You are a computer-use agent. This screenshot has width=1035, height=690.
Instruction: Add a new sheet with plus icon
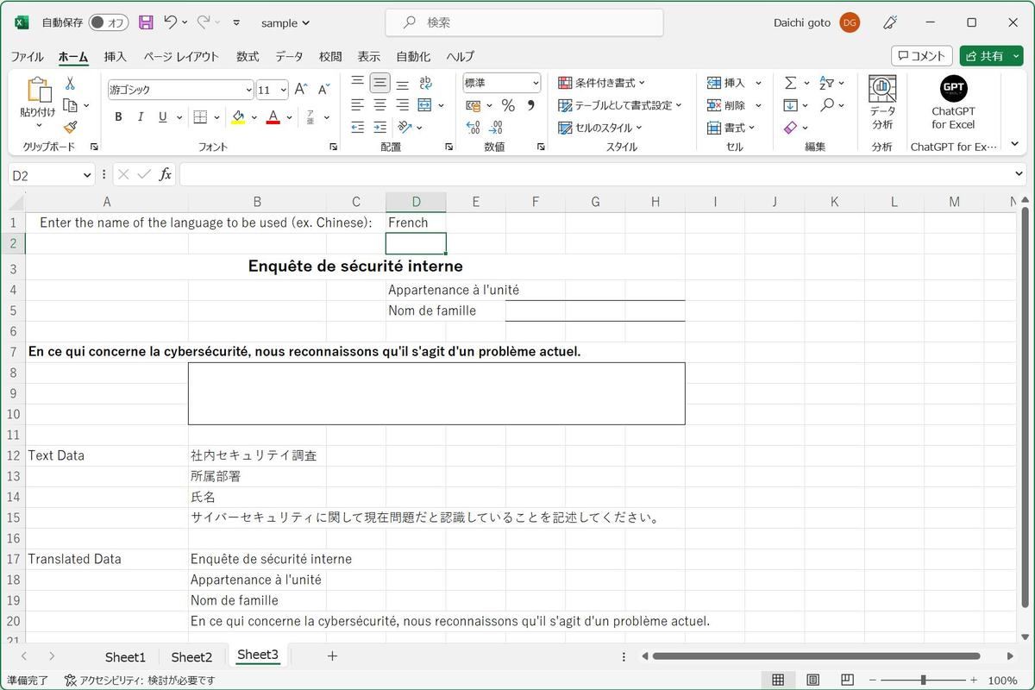tap(332, 656)
